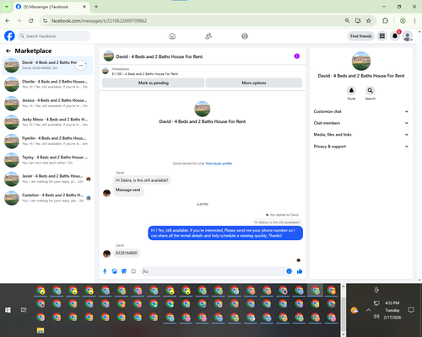Mute the David conversation

click(x=351, y=91)
